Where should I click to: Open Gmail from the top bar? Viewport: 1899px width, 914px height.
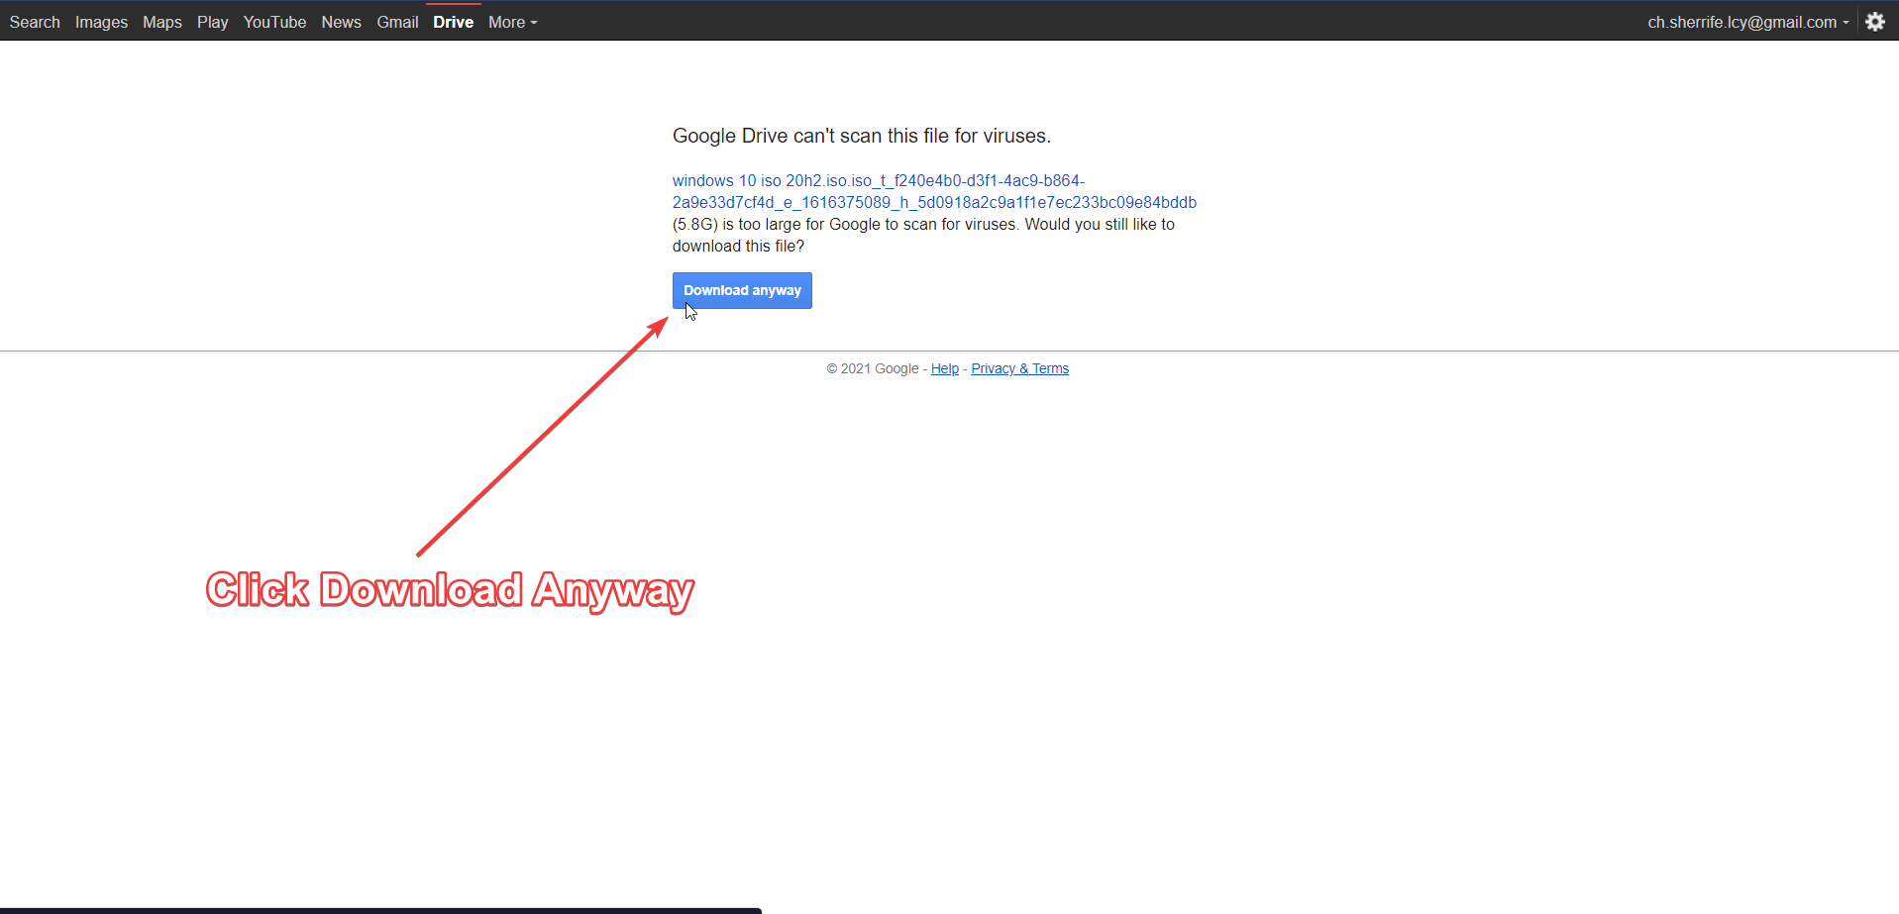click(x=397, y=22)
